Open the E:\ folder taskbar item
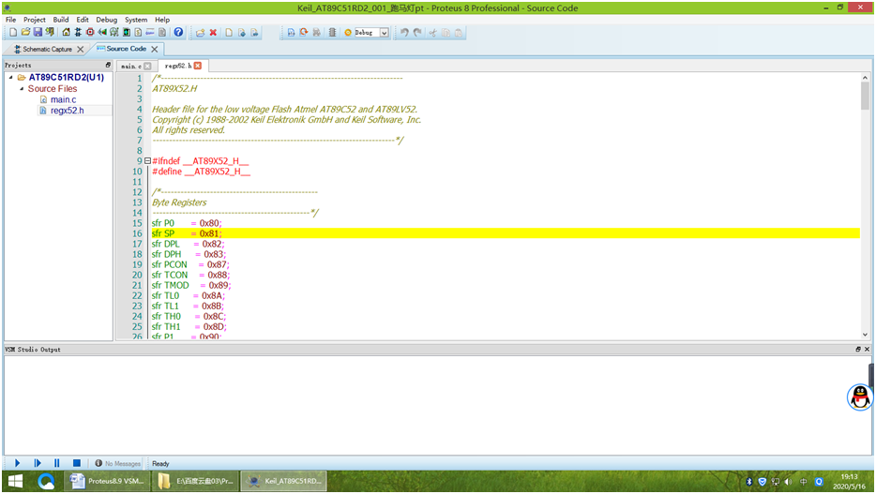Image resolution: width=876 pixels, height=494 pixels. tap(196, 481)
